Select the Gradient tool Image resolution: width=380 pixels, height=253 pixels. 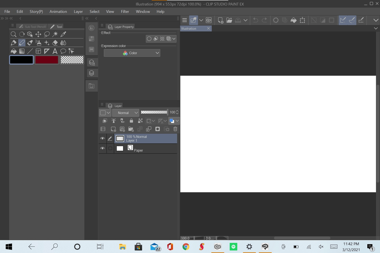coord(22,51)
